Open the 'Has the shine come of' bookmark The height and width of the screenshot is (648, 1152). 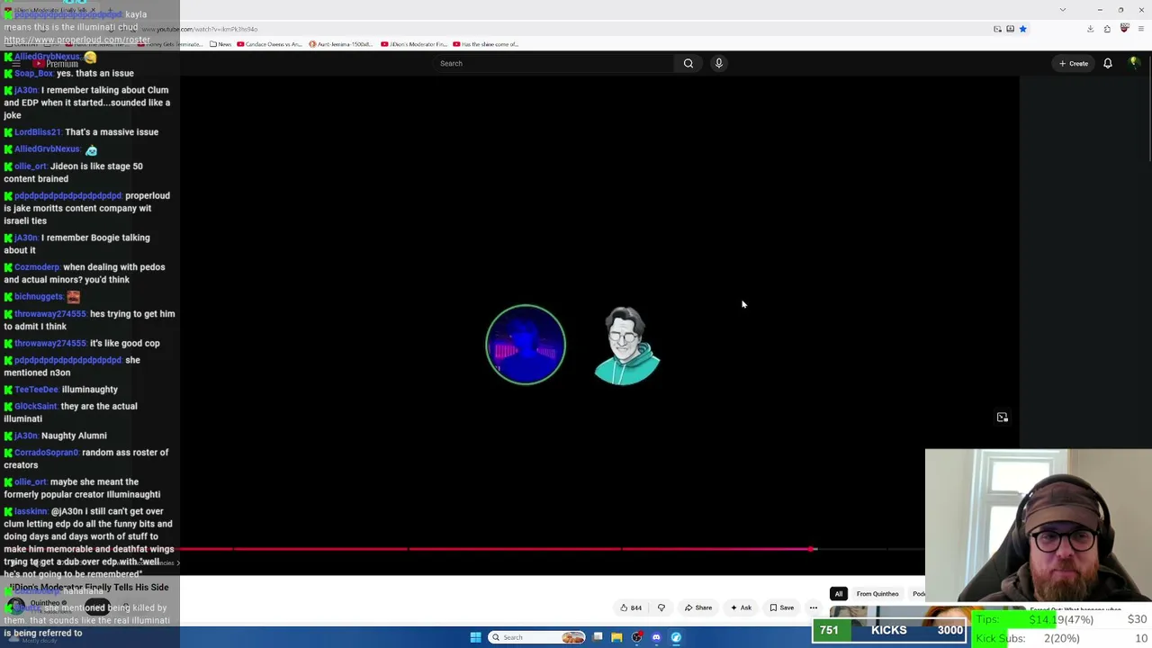tap(486, 44)
